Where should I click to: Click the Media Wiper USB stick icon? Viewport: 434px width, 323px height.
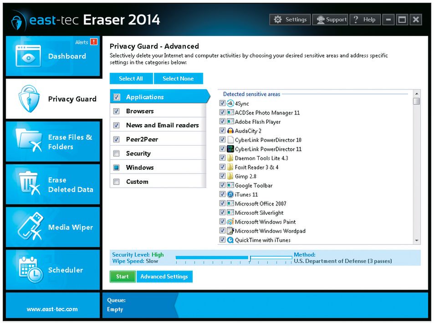[30, 226]
